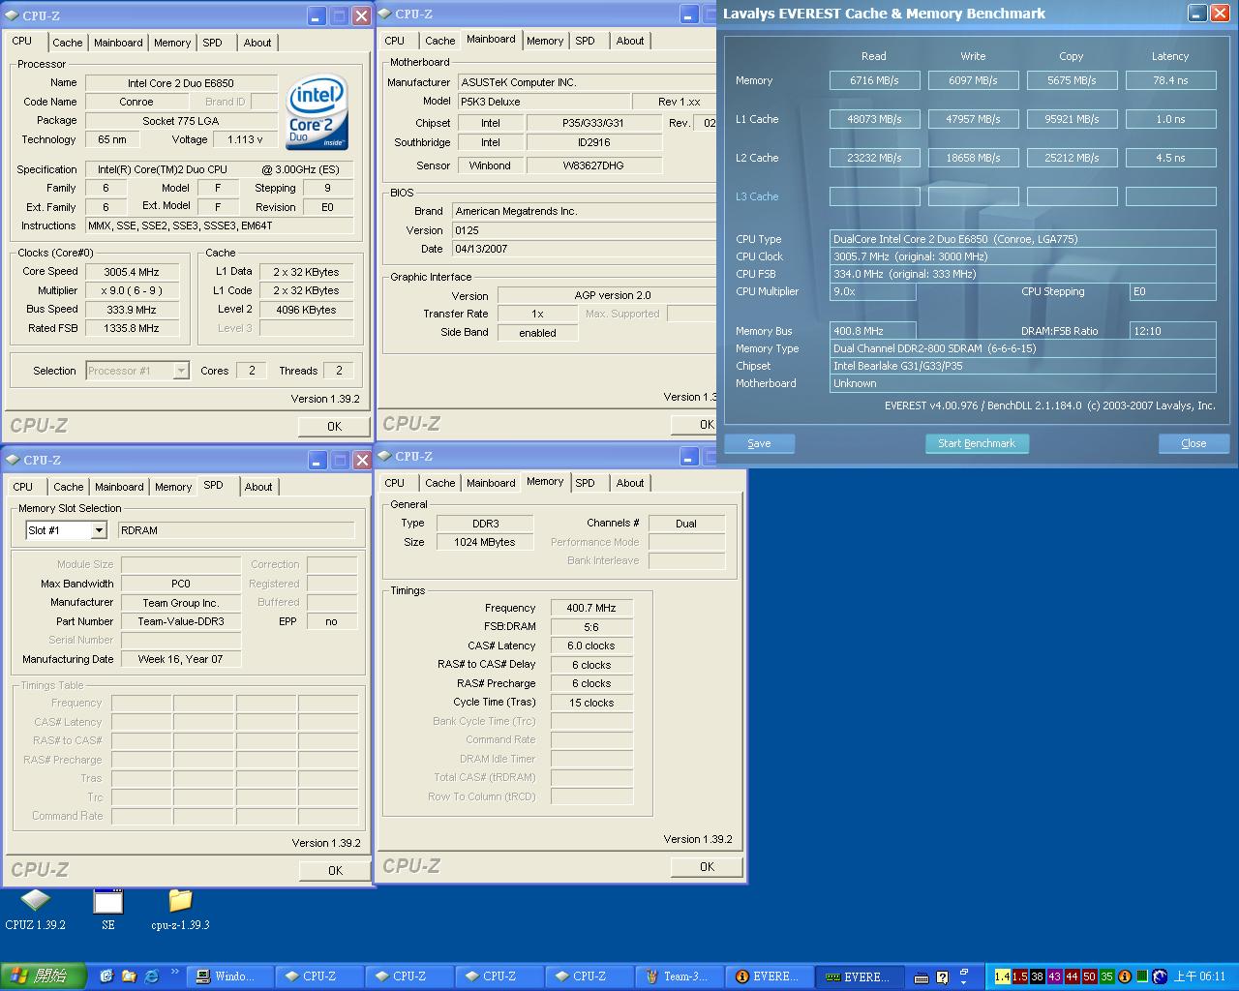Open the Windows Start button
Screen dimensions: 1239x991
(44, 976)
